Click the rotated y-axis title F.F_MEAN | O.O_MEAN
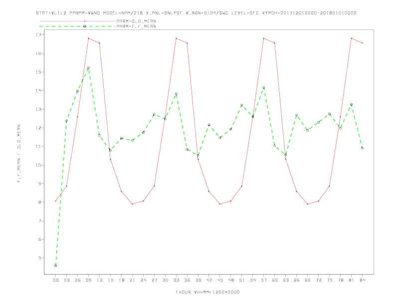Image resolution: width=395 pixels, height=305 pixels. pyautogui.click(x=19, y=153)
